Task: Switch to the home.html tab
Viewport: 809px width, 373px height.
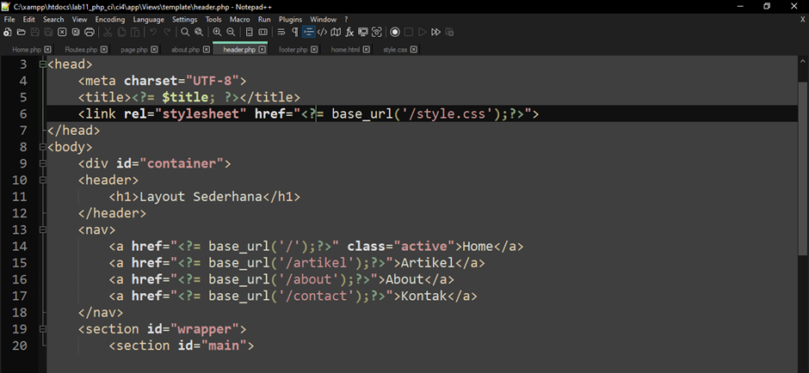Action: point(345,50)
